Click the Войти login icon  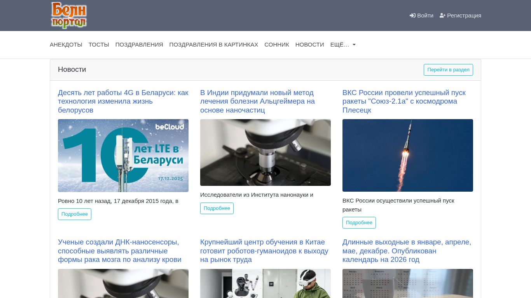tap(412, 16)
